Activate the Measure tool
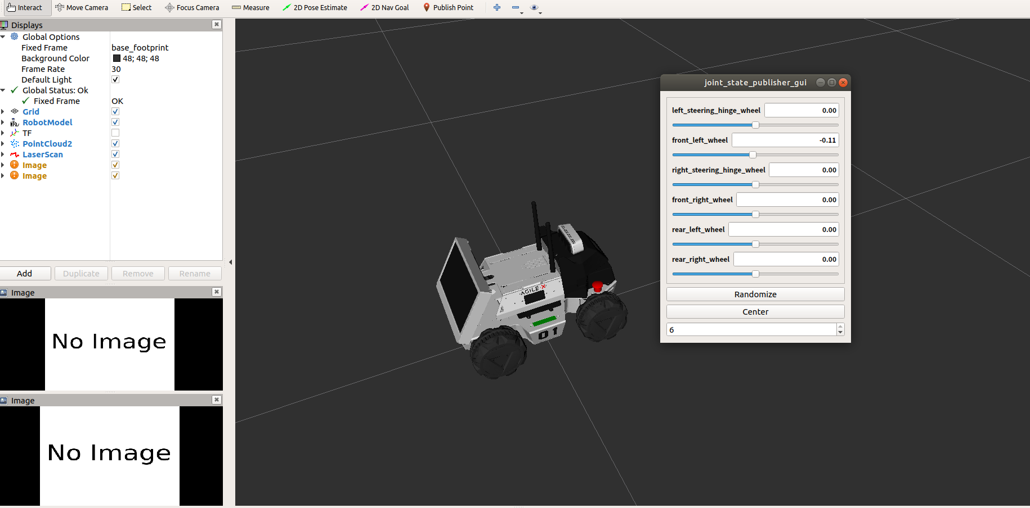This screenshot has height=508, width=1030. [250, 8]
